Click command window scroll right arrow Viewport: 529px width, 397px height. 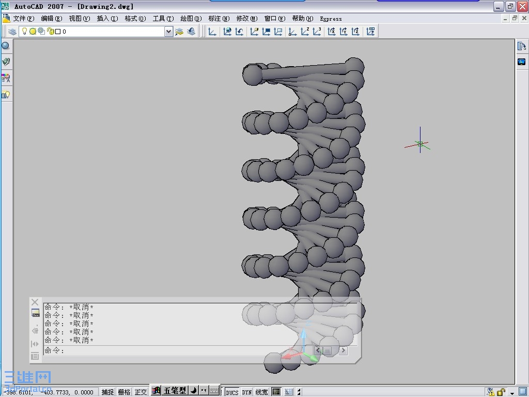click(x=343, y=350)
